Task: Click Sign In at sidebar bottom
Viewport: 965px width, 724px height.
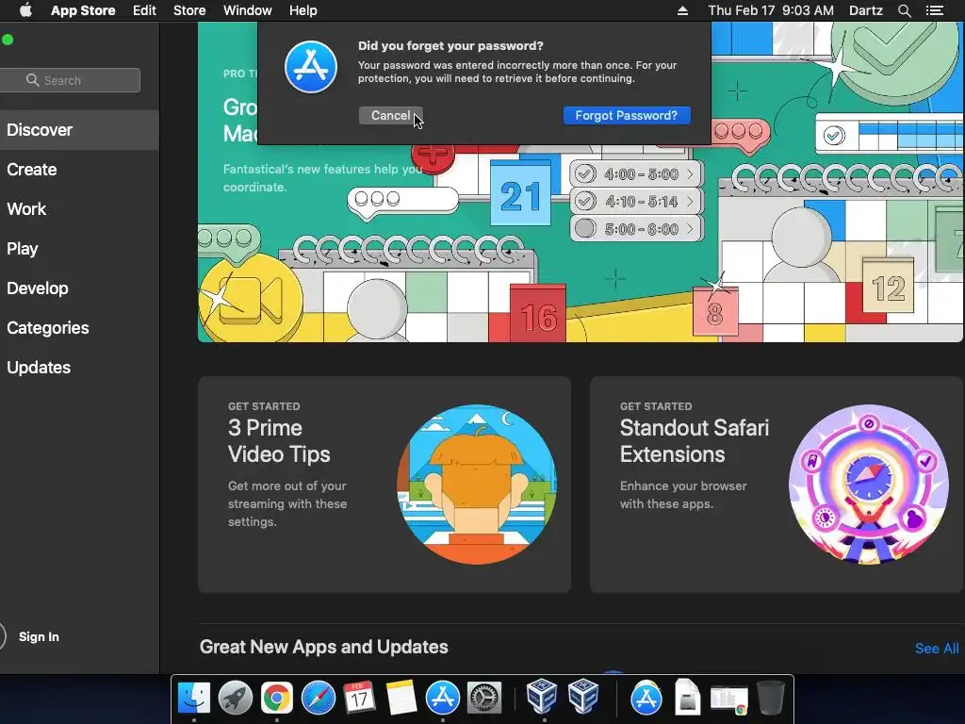Action: pyautogui.click(x=39, y=636)
